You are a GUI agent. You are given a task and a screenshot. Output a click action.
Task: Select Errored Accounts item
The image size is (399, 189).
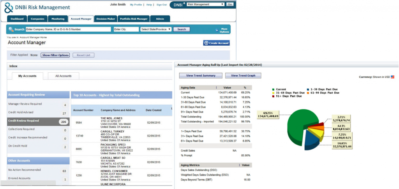tap(38, 178)
